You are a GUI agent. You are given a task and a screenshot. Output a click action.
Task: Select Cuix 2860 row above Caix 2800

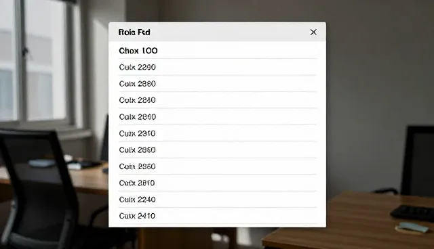click(x=217, y=100)
